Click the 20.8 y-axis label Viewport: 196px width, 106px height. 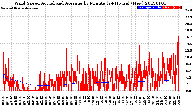189,24
